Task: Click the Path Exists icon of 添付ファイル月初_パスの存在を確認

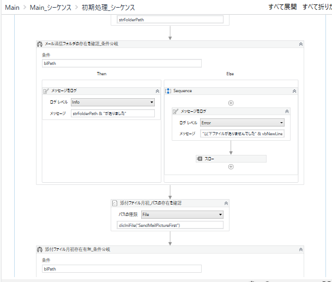Action: [114, 203]
